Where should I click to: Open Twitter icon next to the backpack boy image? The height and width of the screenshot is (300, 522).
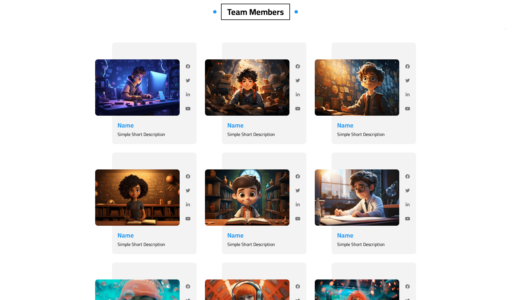[x=298, y=80]
